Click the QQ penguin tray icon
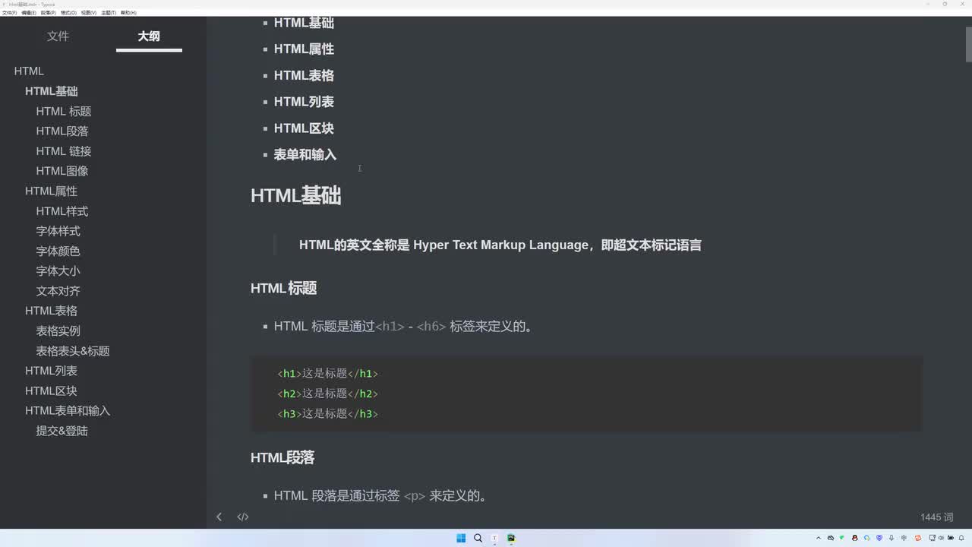Viewport: 972px width, 547px height. (x=854, y=538)
